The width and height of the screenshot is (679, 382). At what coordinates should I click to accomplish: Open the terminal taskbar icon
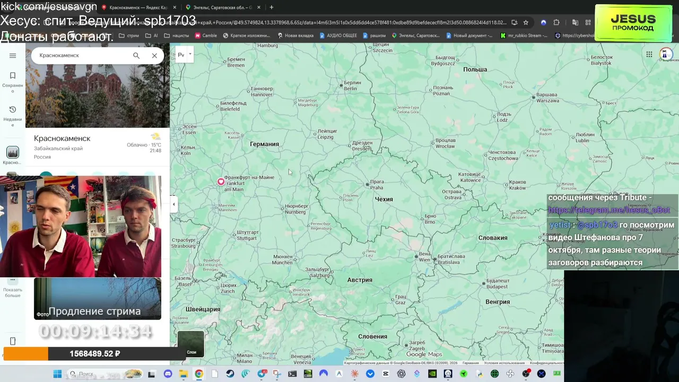tap(292, 374)
